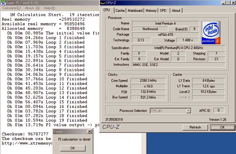236x154 pixels.
Task: Open the CPU #1 combo box
Action: click(171, 111)
